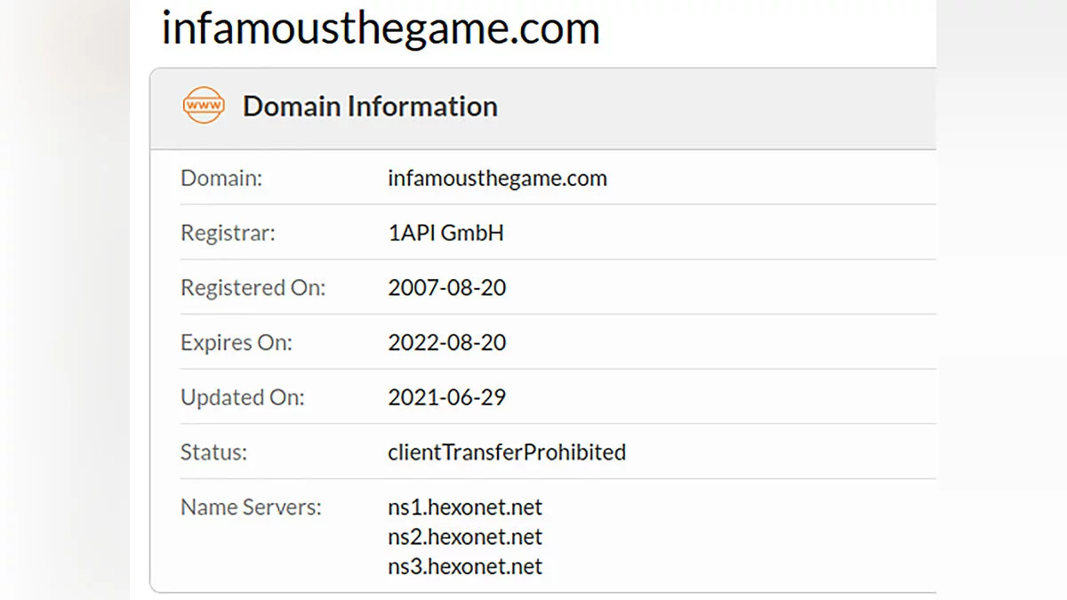Image resolution: width=1067 pixels, height=600 pixels.
Task: Click the Domain Information panel title
Action: 370,107
